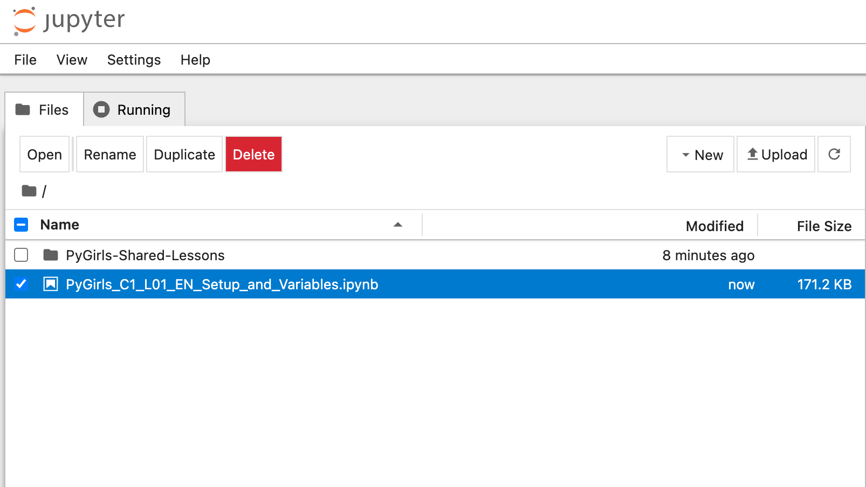Sort files by Name column header
The height and width of the screenshot is (487, 866).
[60, 225]
